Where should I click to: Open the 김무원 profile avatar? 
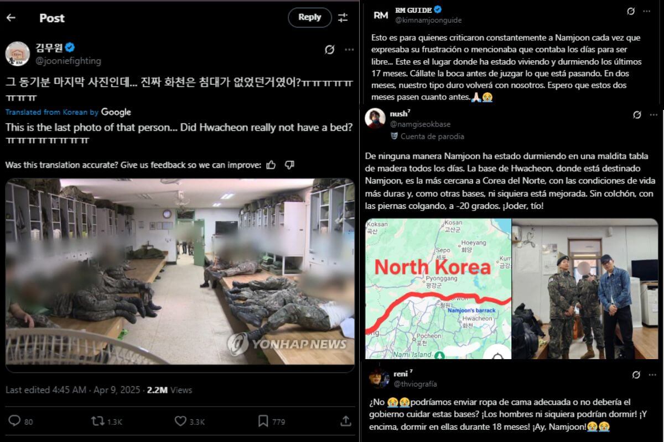(17, 54)
